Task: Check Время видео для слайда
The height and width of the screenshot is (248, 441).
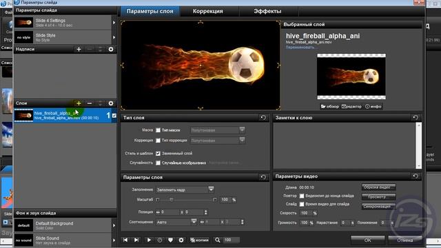Action: pos(302,204)
